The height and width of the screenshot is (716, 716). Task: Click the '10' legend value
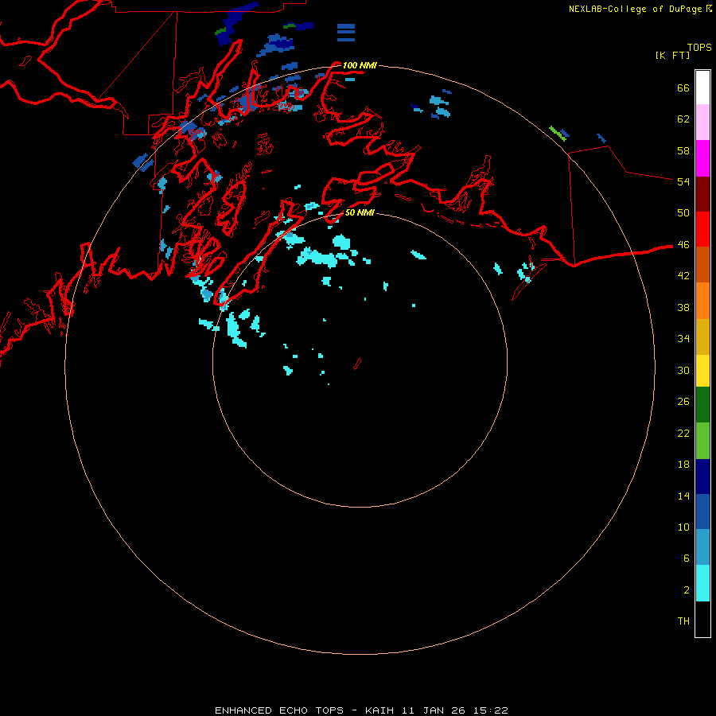click(683, 527)
